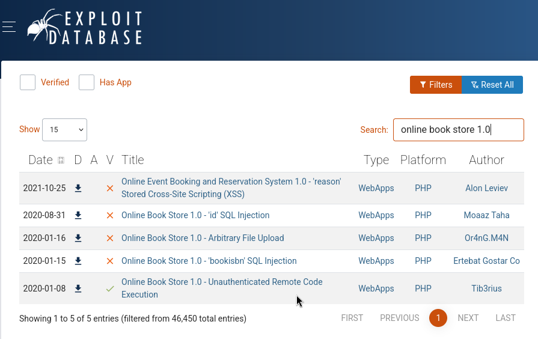
Task: Click the Reset All button
Action: point(492,85)
